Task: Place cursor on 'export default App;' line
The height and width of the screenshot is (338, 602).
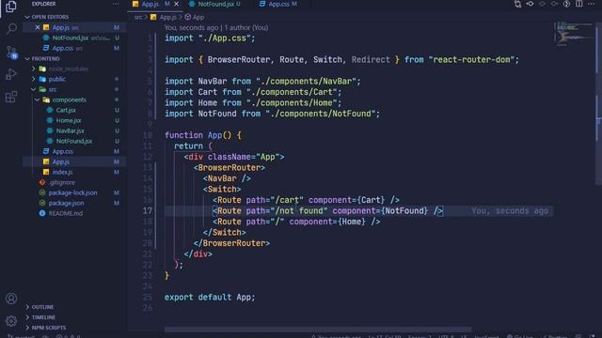Action: (210, 298)
